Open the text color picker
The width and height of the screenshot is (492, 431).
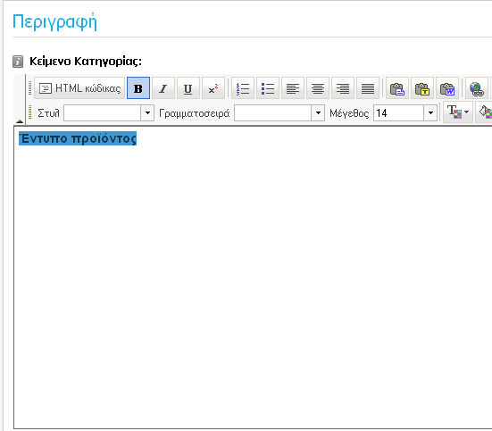(x=458, y=112)
